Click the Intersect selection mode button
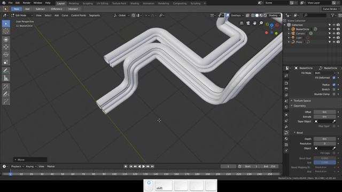Screen dimensions: 342x192 click(73, 9)
